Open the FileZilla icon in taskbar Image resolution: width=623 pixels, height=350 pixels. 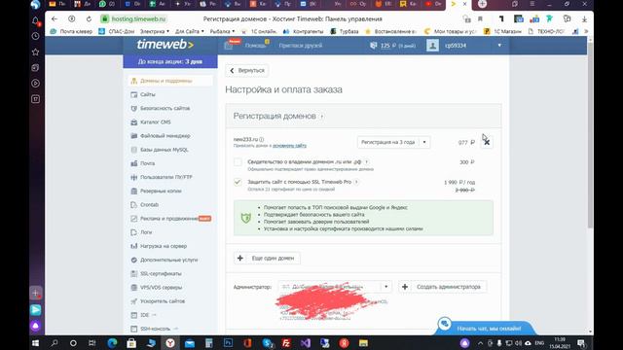tap(286, 343)
